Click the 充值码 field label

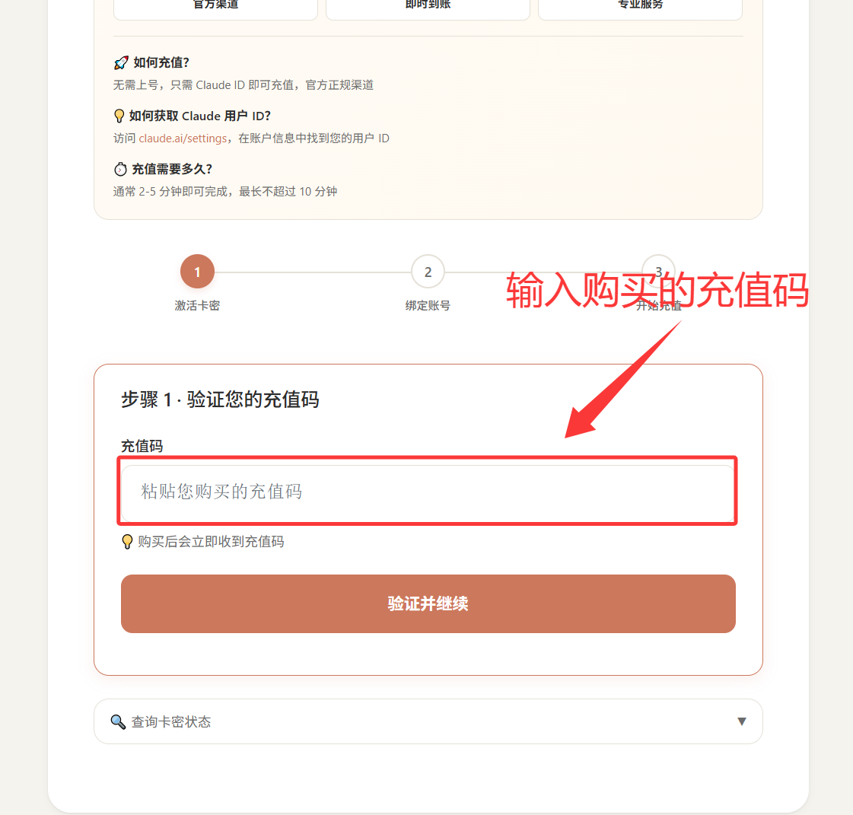click(x=142, y=446)
